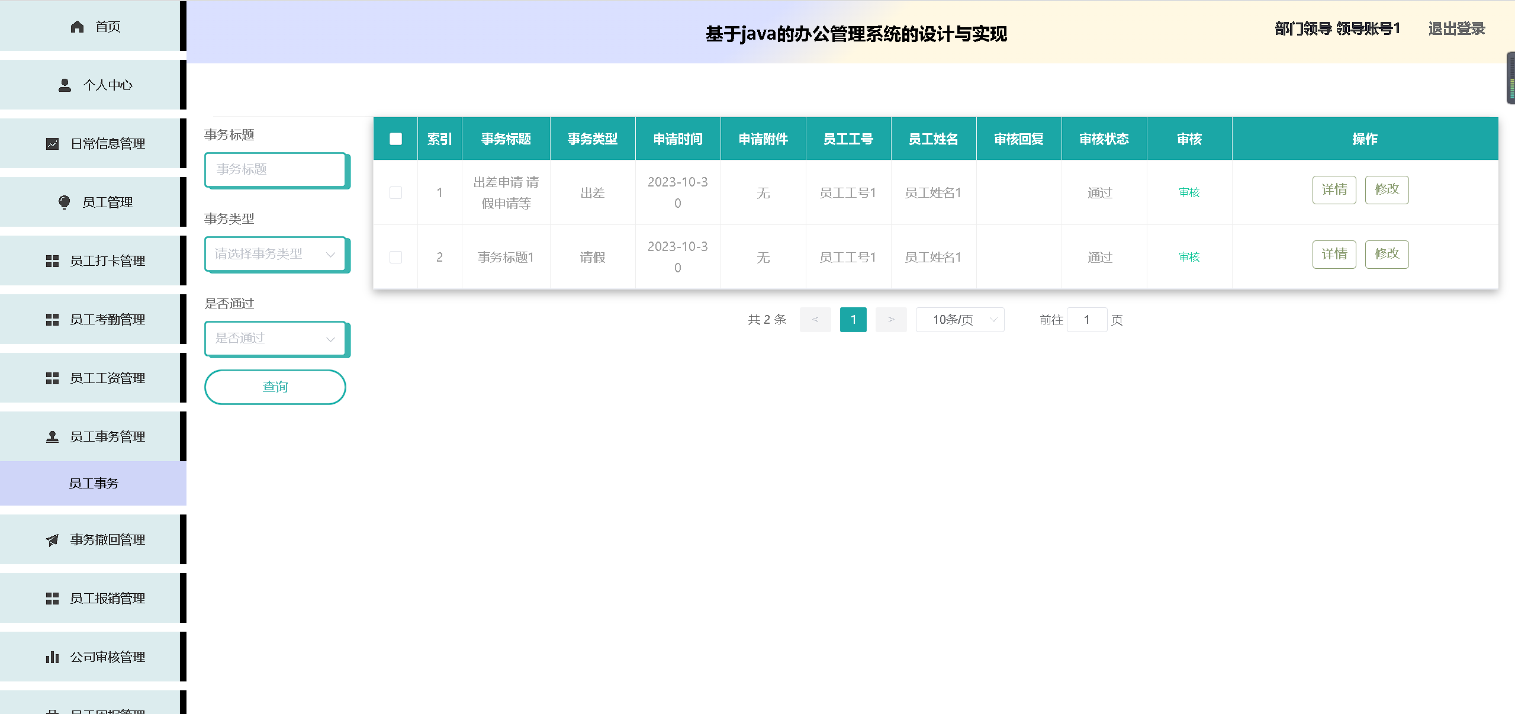
Task: Click the 事务标题 column header
Action: [x=506, y=139]
